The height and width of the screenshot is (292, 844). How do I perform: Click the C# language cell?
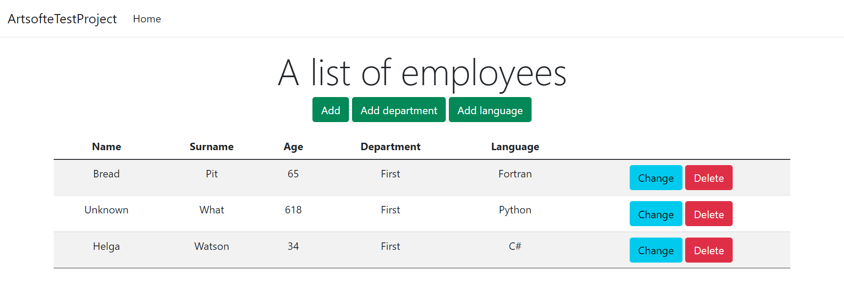coord(515,246)
